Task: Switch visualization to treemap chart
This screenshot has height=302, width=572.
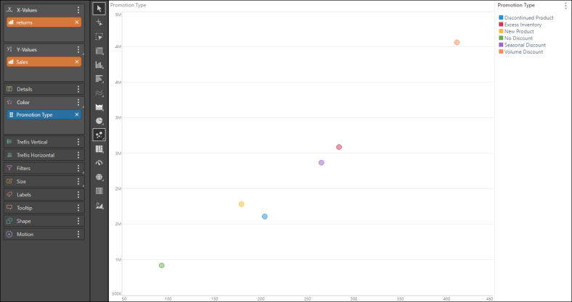Action: (99, 148)
